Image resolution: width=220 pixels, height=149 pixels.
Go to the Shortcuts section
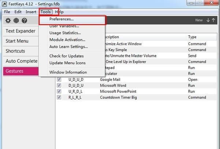[15, 51]
